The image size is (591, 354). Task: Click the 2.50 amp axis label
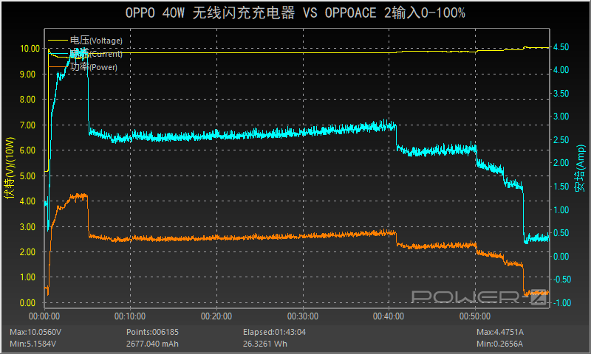pos(561,140)
